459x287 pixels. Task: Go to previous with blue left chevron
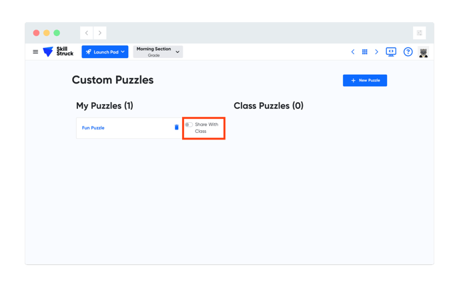353,52
